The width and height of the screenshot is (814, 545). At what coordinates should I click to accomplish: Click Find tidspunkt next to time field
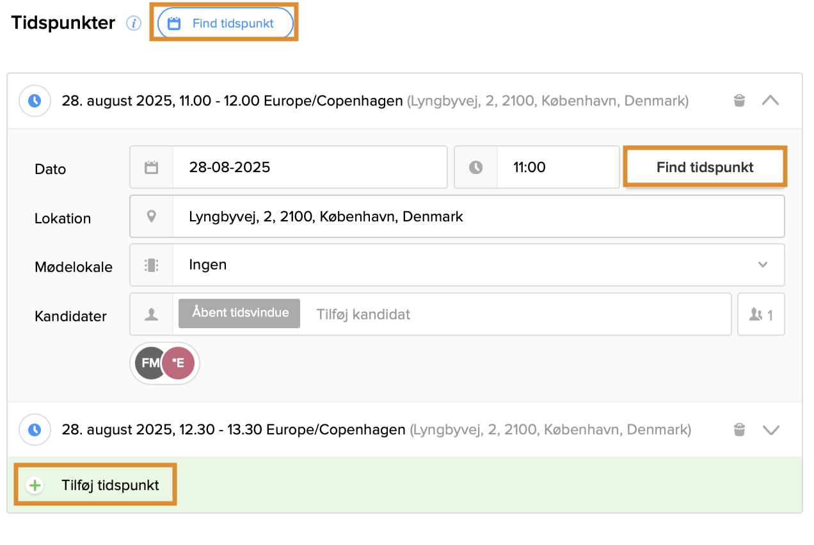pyautogui.click(x=705, y=168)
